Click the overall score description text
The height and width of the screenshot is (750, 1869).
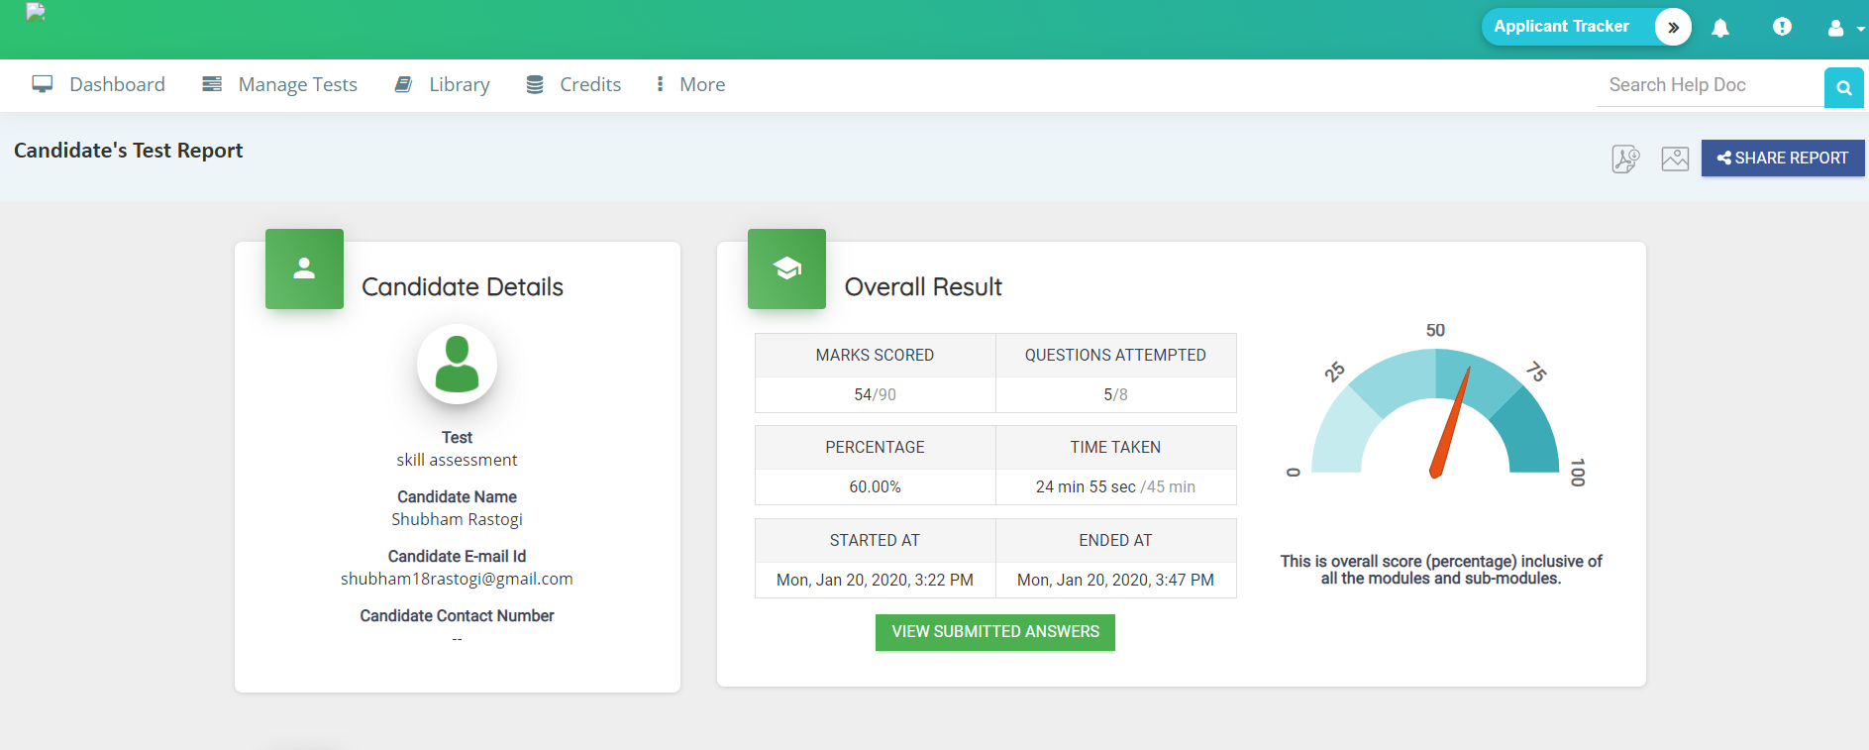pos(1441,570)
